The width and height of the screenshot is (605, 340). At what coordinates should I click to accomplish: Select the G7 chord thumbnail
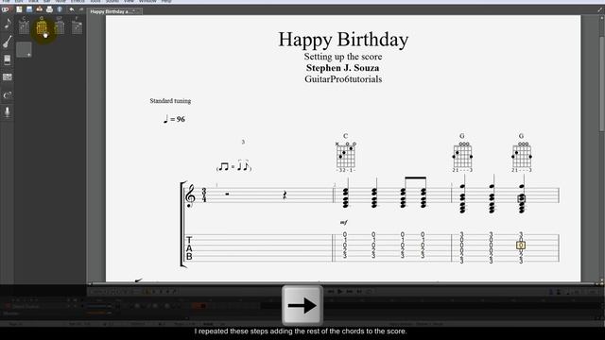point(60,25)
